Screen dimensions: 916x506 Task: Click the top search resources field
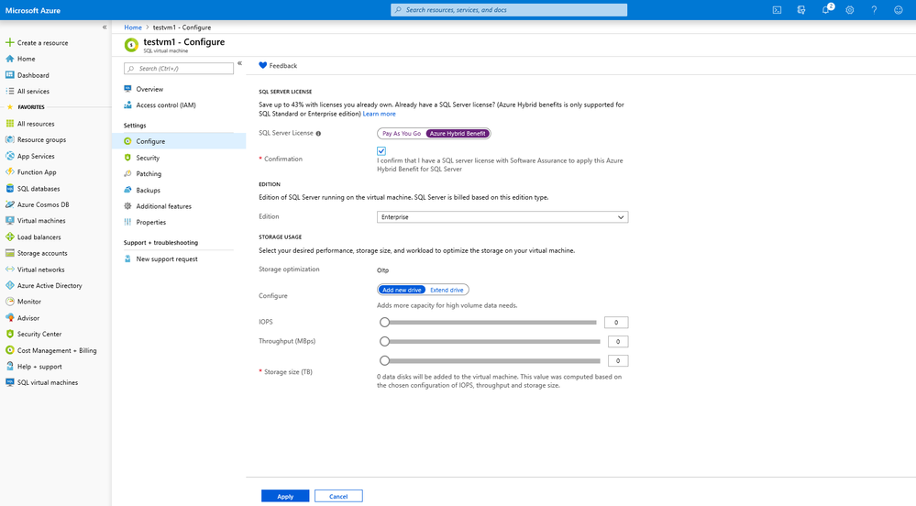pos(509,10)
